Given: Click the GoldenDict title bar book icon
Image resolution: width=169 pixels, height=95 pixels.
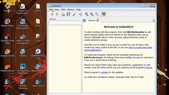Looking at the screenshot, I should (49, 6).
